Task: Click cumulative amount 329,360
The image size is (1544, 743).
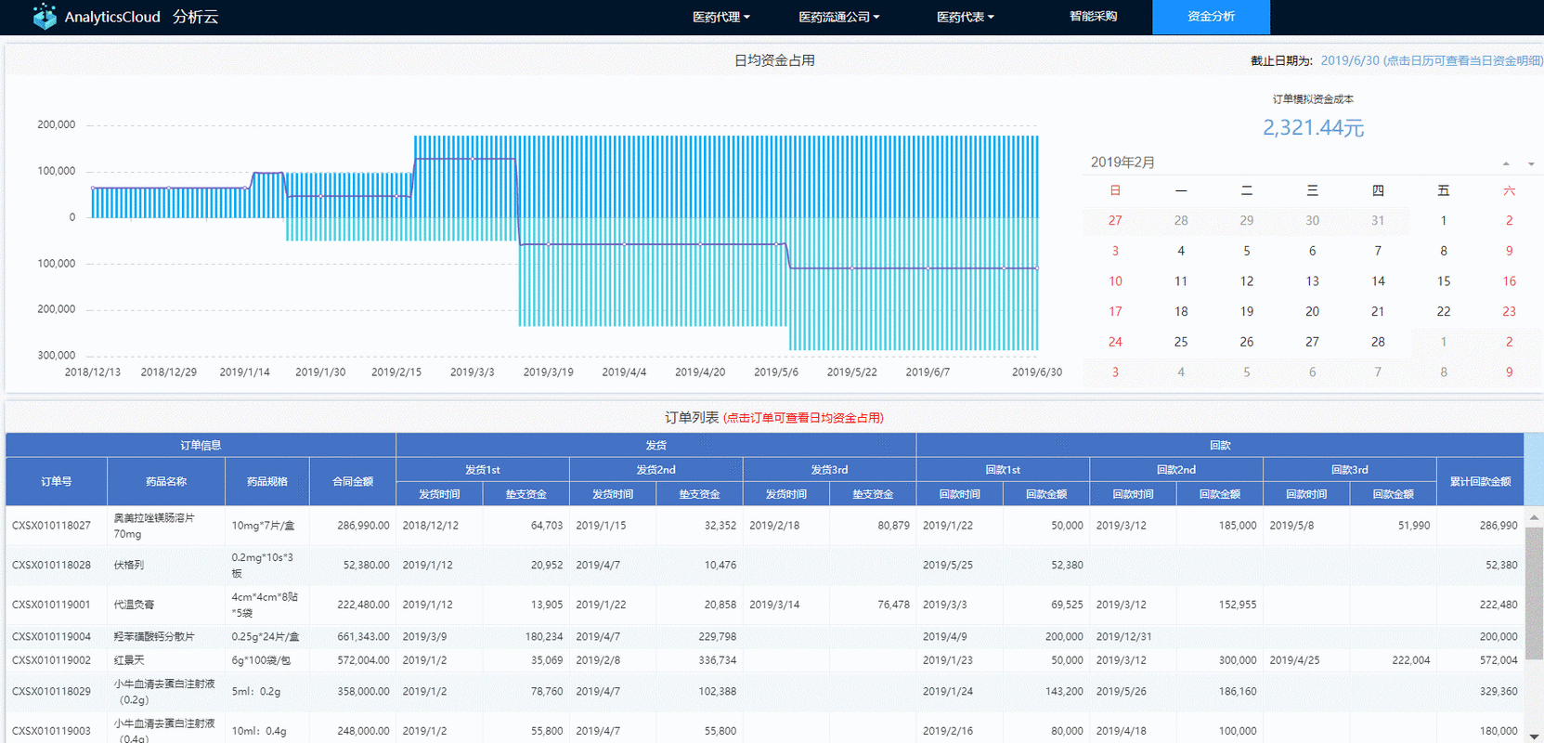Action: click(x=1500, y=692)
